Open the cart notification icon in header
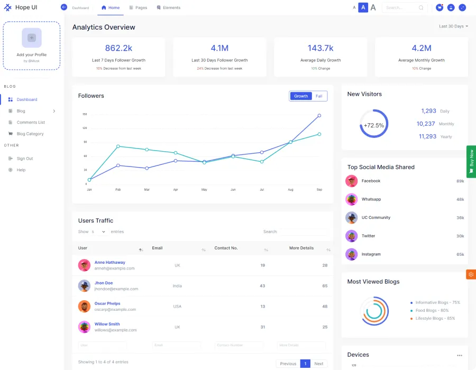Screen dimensions: 476x370 [440, 7]
